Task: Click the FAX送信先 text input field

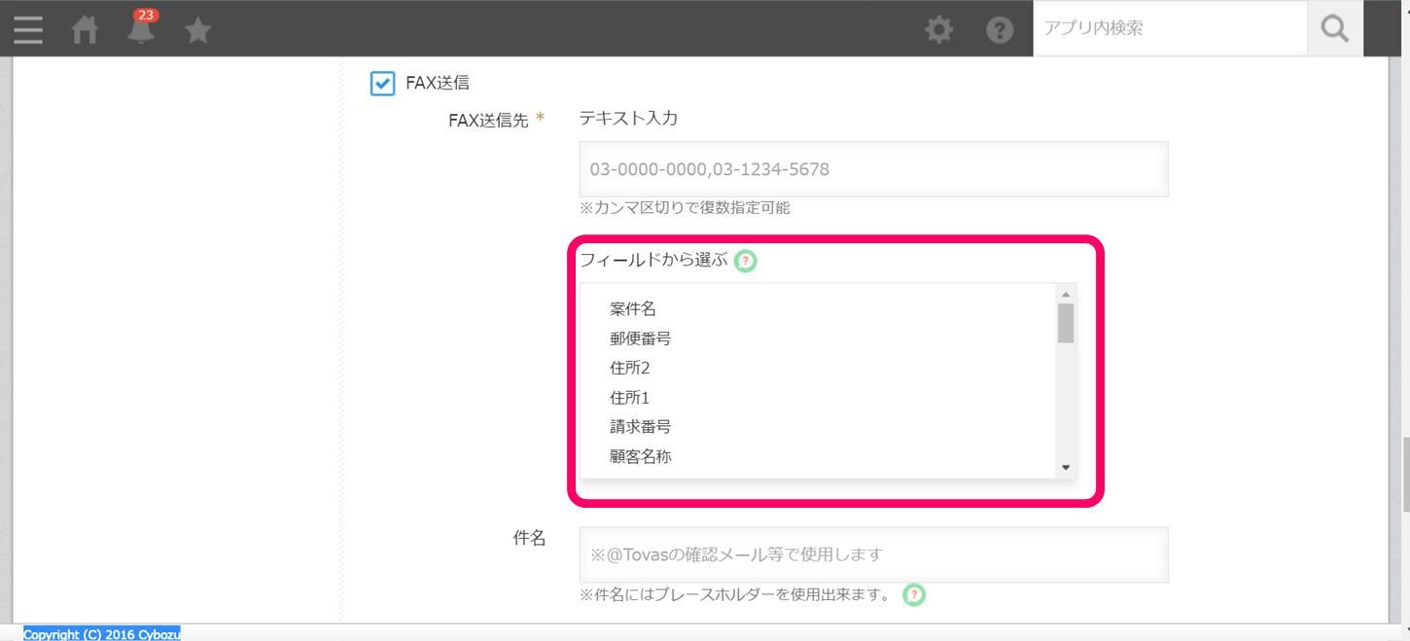Action: (872, 168)
